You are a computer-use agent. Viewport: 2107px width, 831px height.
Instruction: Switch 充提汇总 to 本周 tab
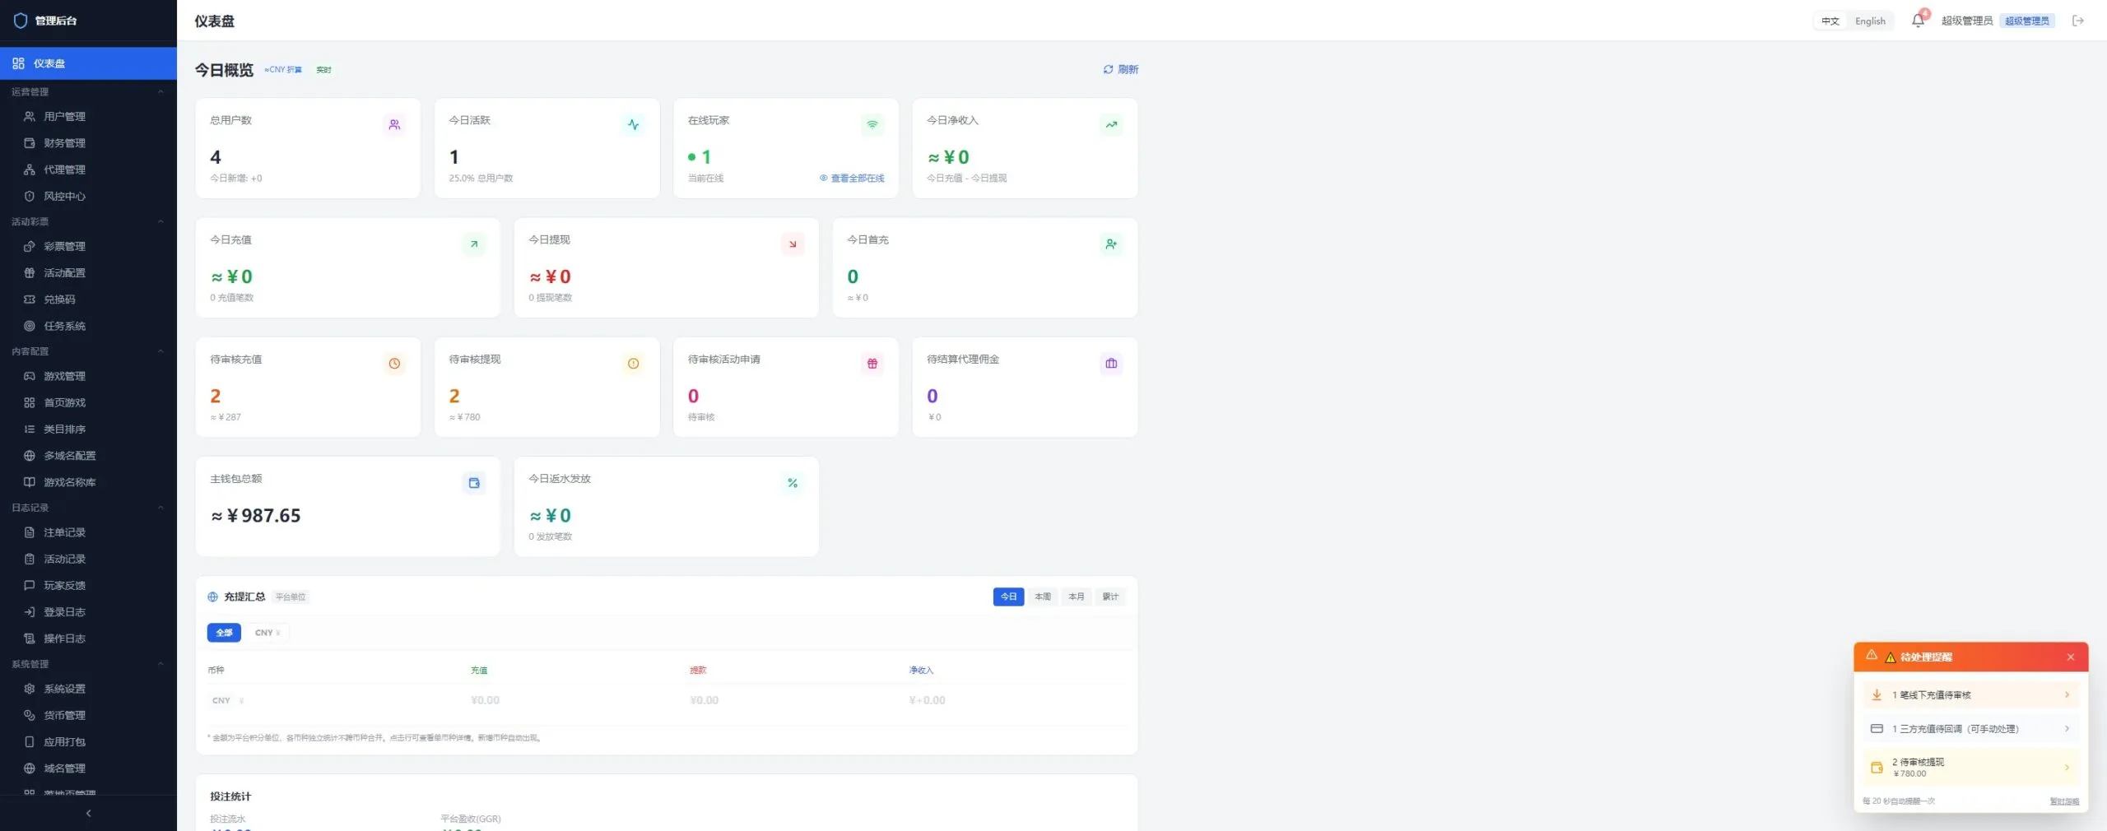(1043, 597)
